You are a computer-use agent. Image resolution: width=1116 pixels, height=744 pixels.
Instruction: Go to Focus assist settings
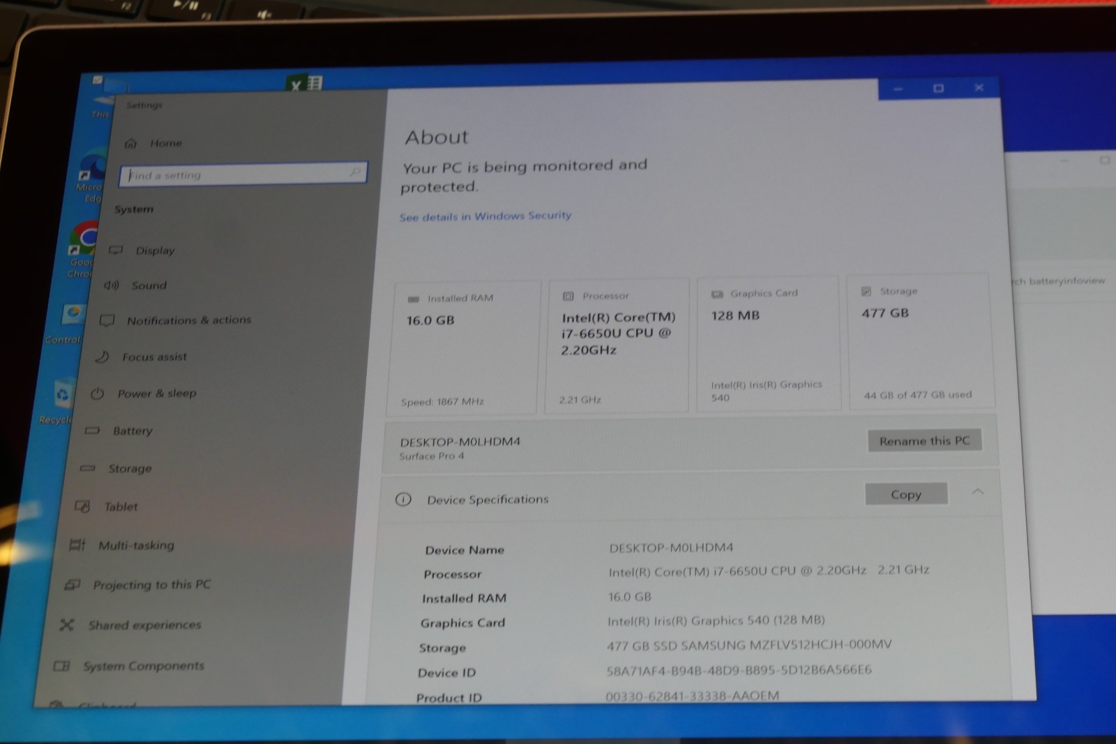(x=154, y=357)
